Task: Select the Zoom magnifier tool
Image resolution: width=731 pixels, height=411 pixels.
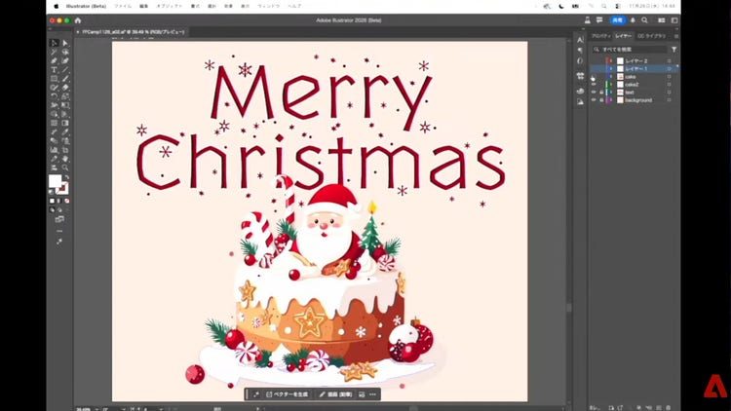Action: [x=65, y=168]
